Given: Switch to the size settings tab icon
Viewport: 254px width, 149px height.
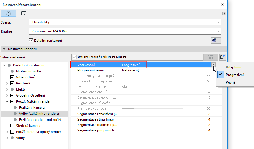Looking at the screenshot, I should (24, 13).
